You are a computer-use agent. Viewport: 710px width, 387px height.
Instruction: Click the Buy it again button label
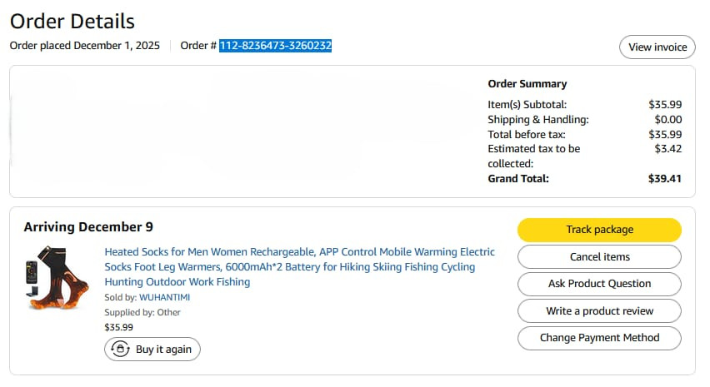(x=163, y=350)
